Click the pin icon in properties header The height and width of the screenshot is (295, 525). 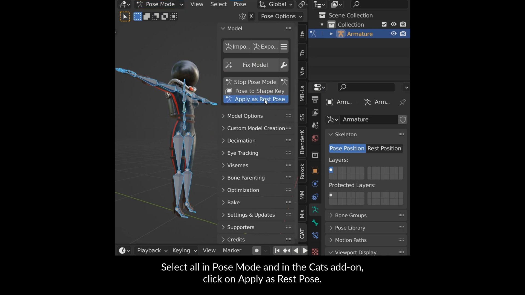click(402, 102)
